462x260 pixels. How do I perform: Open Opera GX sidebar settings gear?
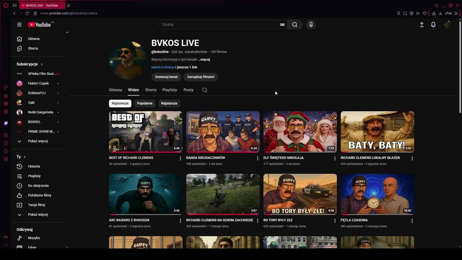pyautogui.click(x=6, y=159)
